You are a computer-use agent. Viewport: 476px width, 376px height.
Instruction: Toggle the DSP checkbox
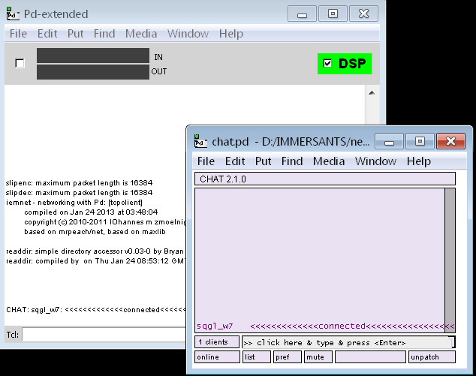point(327,64)
